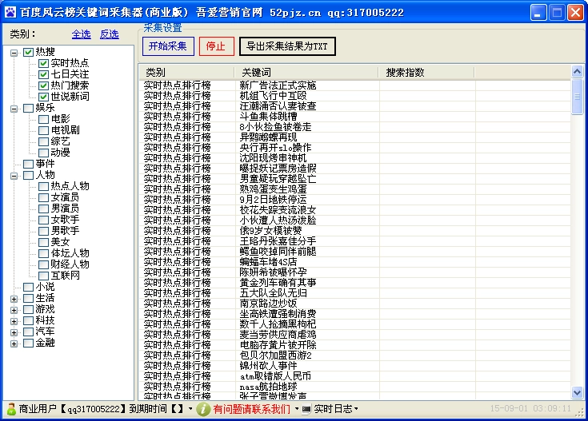The width and height of the screenshot is (588, 421).
Task: Expand the 游戏 tree node
Action: pos(14,310)
